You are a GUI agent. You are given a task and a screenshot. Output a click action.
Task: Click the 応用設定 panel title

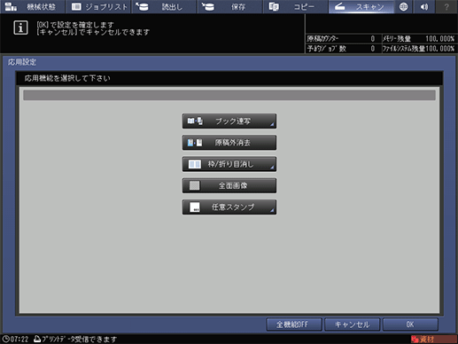click(22, 62)
